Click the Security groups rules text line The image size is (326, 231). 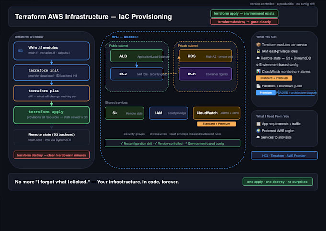click(x=173, y=134)
